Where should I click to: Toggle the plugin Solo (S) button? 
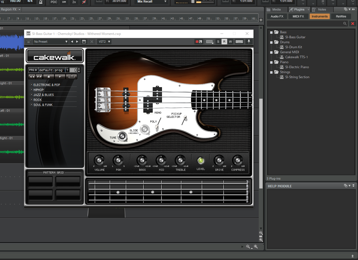[x=218, y=42]
